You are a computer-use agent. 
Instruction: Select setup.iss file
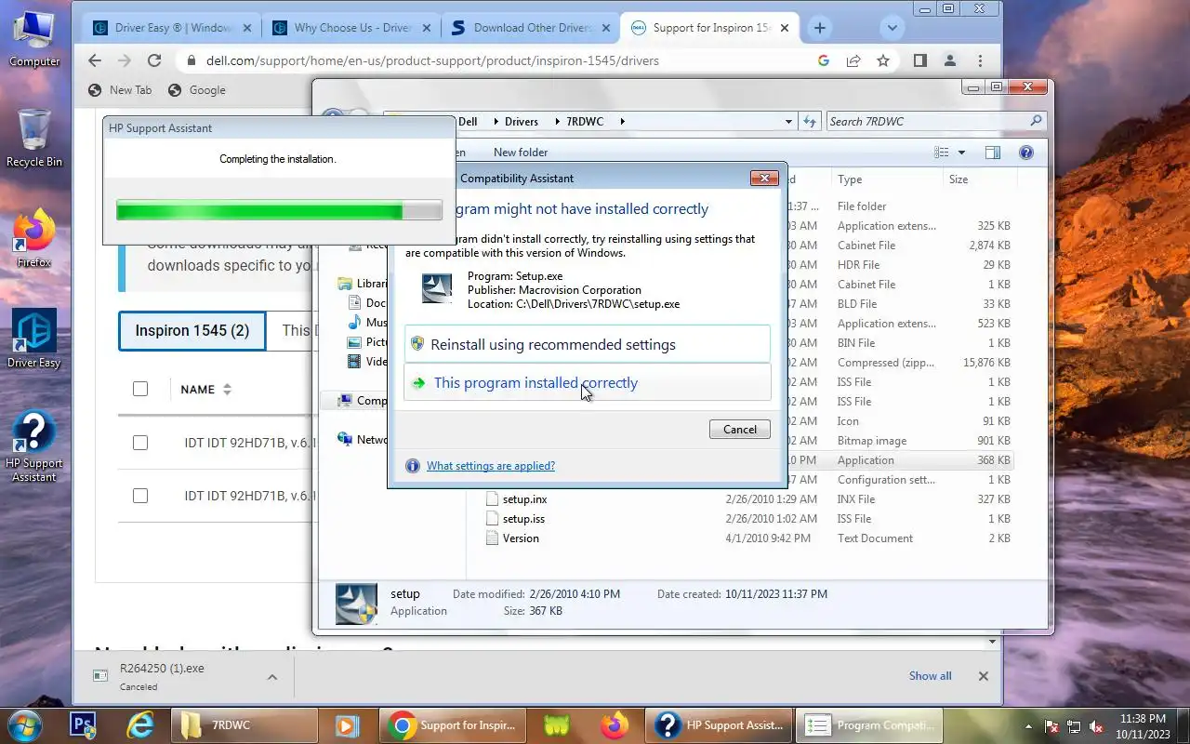tap(523, 519)
